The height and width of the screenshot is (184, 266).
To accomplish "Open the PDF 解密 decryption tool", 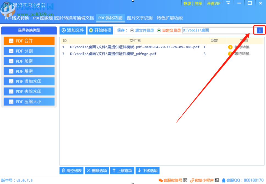I will pos(29,71).
